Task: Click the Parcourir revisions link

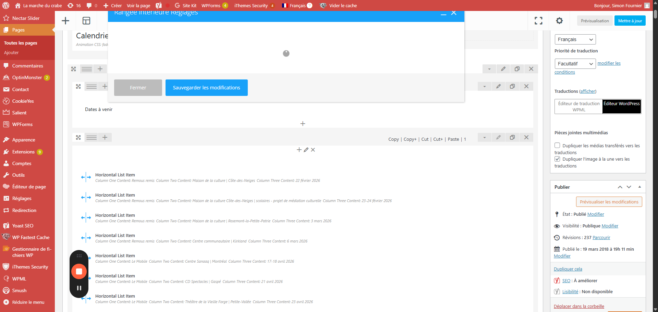Action: (601, 238)
